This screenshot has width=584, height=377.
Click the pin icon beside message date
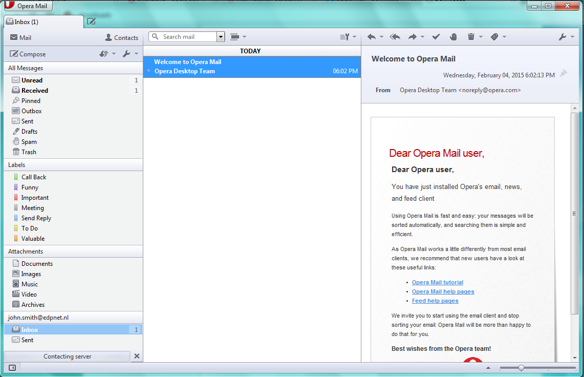pyautogui.click(x=564, y=73)
